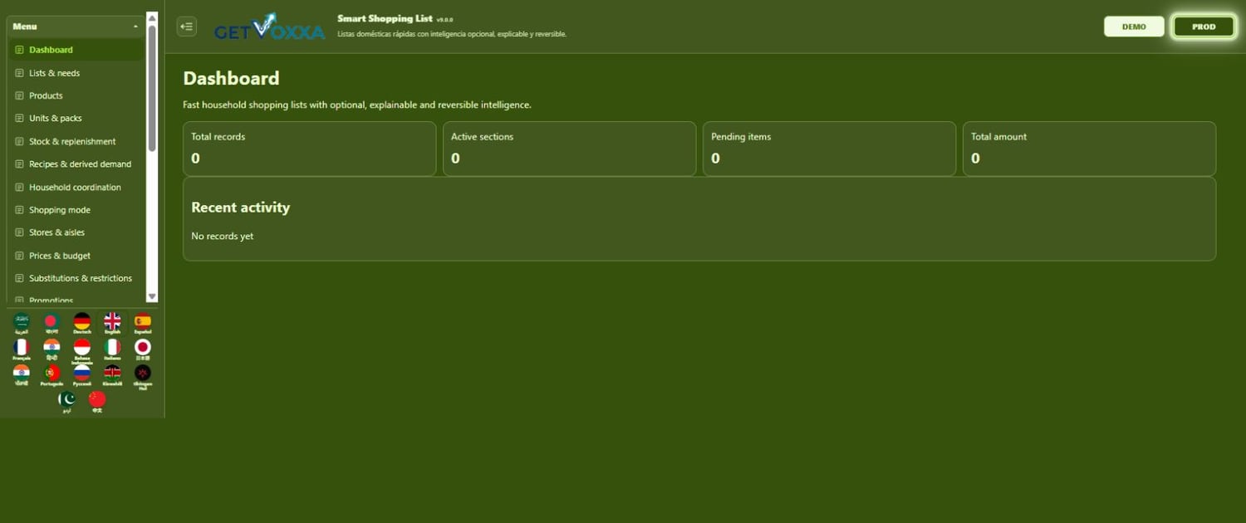Click the sidebar scrollbar down arrow
The width and height of the screenshot is (1246, 523).
(152, 296)
